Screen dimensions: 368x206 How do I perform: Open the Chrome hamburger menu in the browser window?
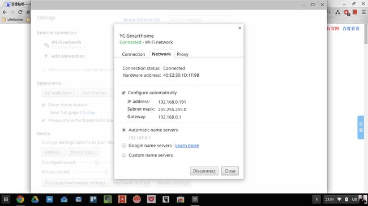363,12
